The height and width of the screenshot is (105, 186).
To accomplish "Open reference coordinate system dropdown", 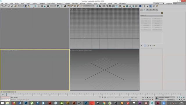I will [53, 6].
